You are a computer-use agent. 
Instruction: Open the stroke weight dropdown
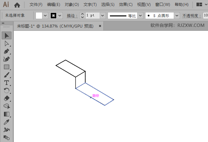coord(103,16)
